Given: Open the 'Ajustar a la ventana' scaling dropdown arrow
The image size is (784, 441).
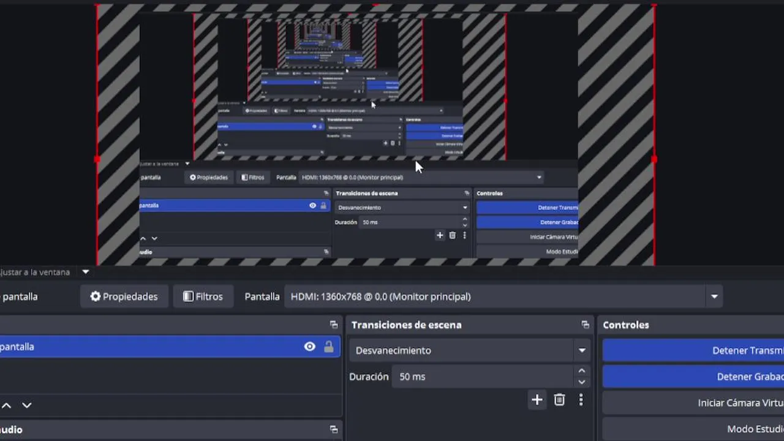Looking at the screenshot, I should point(86,272).
